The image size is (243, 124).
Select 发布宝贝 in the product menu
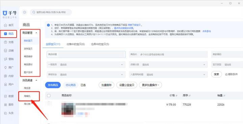(x=28, y=49)
